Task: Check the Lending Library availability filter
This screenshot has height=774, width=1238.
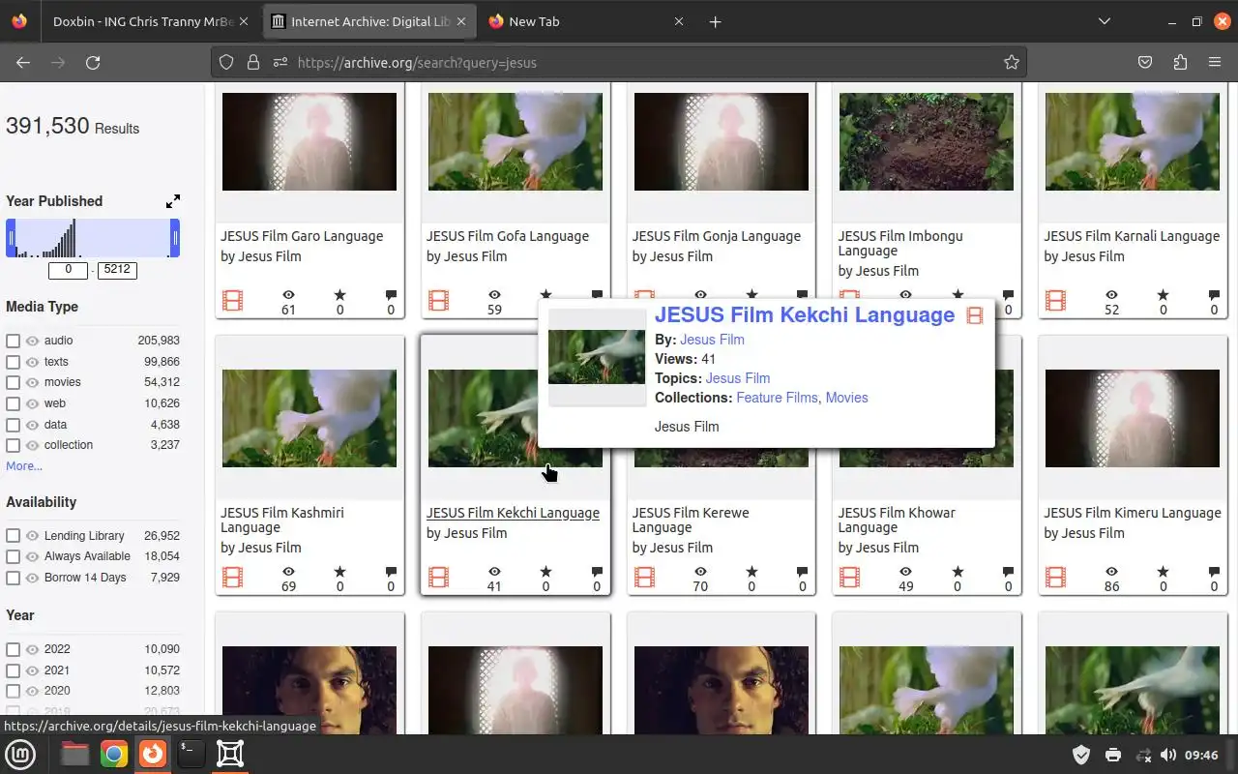Action: (13, 536)
